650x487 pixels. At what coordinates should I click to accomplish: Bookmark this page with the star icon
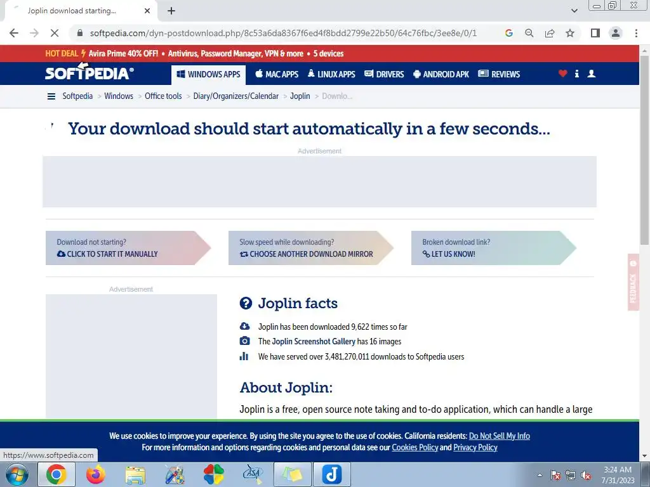point(570,33)
